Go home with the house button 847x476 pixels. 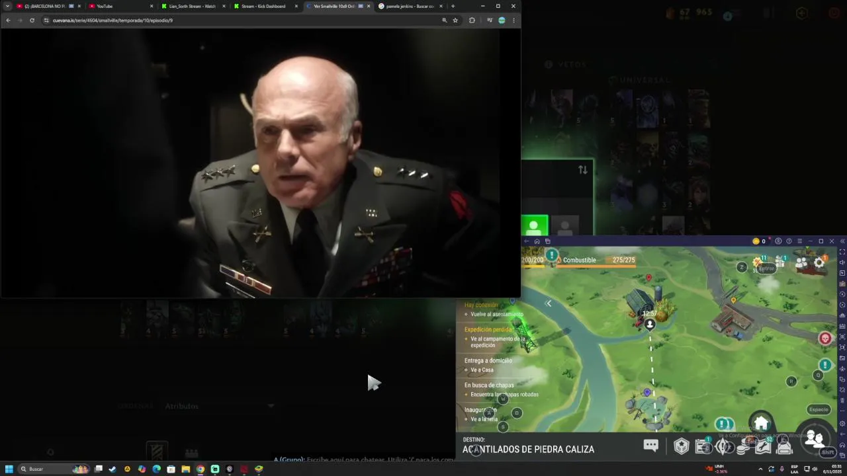(761, 423)
